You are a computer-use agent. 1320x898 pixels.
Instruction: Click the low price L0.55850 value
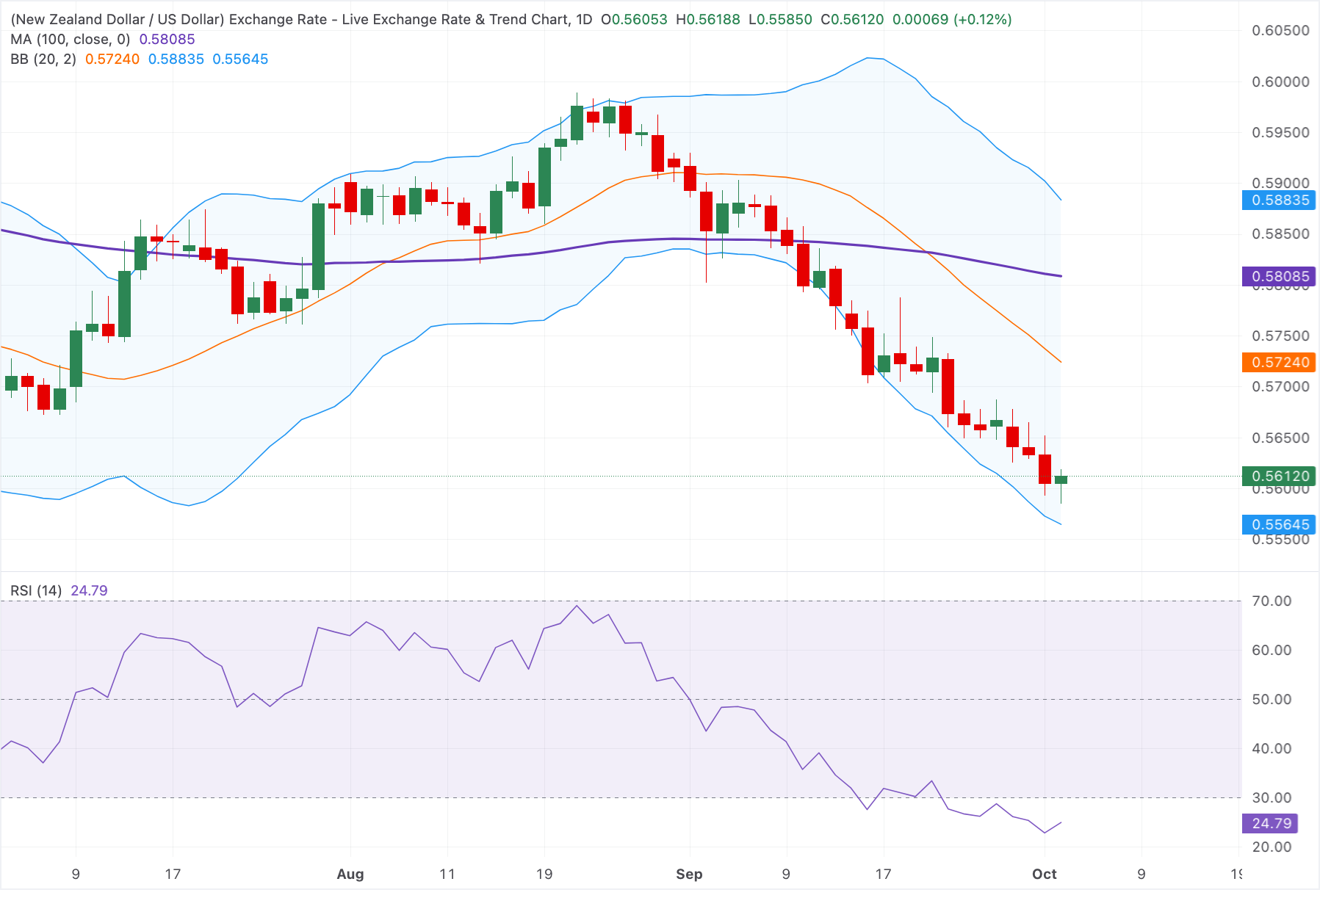(780, 19)
